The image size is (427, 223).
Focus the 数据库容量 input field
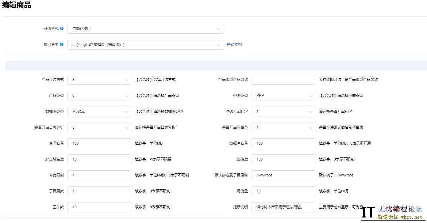283,143
